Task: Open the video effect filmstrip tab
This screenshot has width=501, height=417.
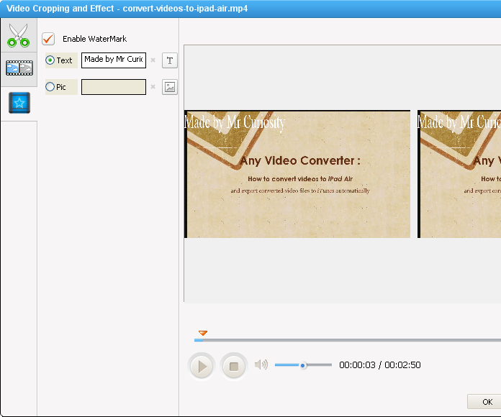Action: pos(19,68)
